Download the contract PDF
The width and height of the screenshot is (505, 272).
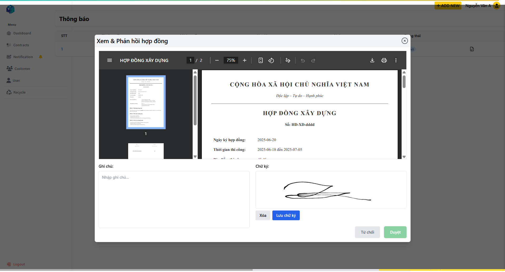pos(372,60)
